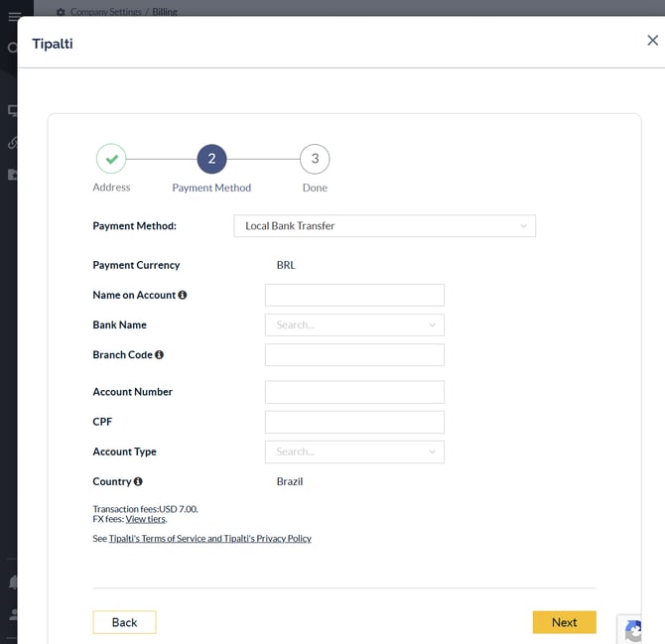Focus the Name on Account field

(354, 295)
